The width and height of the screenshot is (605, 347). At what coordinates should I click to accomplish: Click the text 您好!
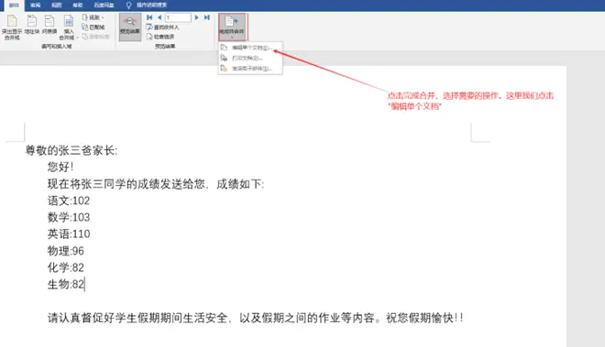pos(60,167)
